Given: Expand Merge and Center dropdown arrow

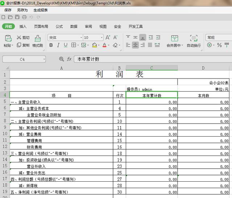Looking at the screenshot, I should coord(182,45).
